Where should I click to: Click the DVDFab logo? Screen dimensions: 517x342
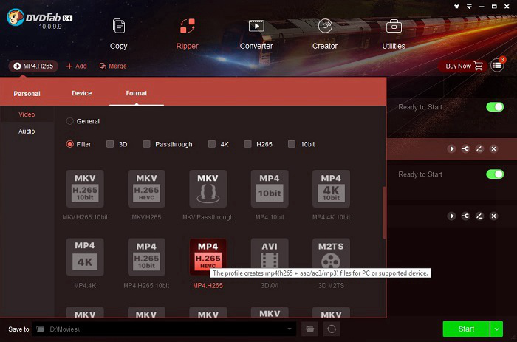39,18
